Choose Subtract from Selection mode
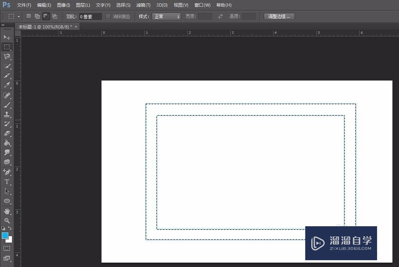 pos(46,16)
